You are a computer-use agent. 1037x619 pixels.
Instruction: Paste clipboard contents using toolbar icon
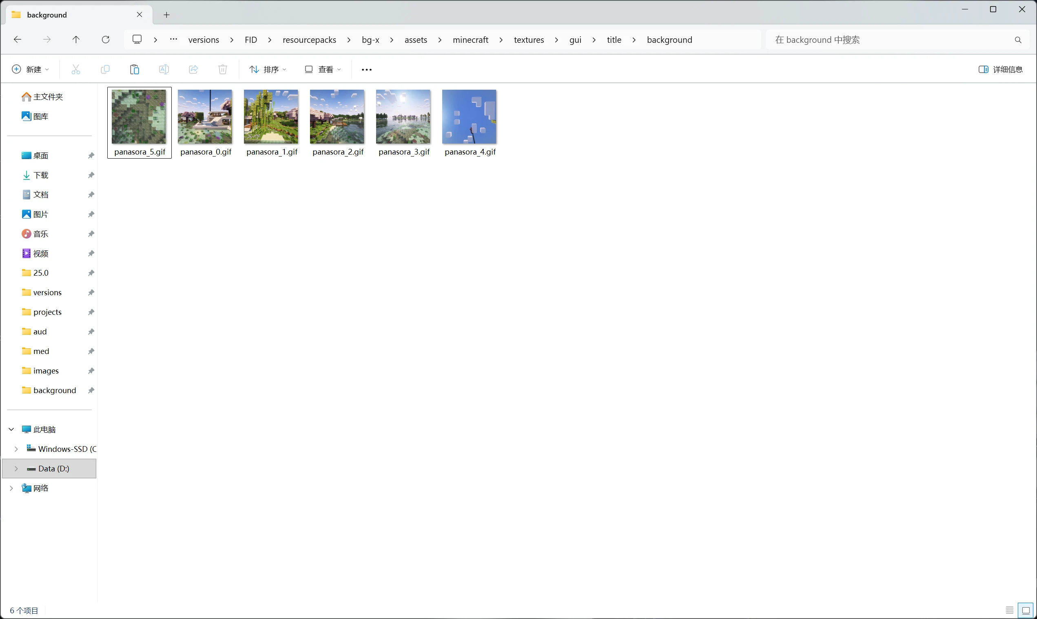[134, 70]
